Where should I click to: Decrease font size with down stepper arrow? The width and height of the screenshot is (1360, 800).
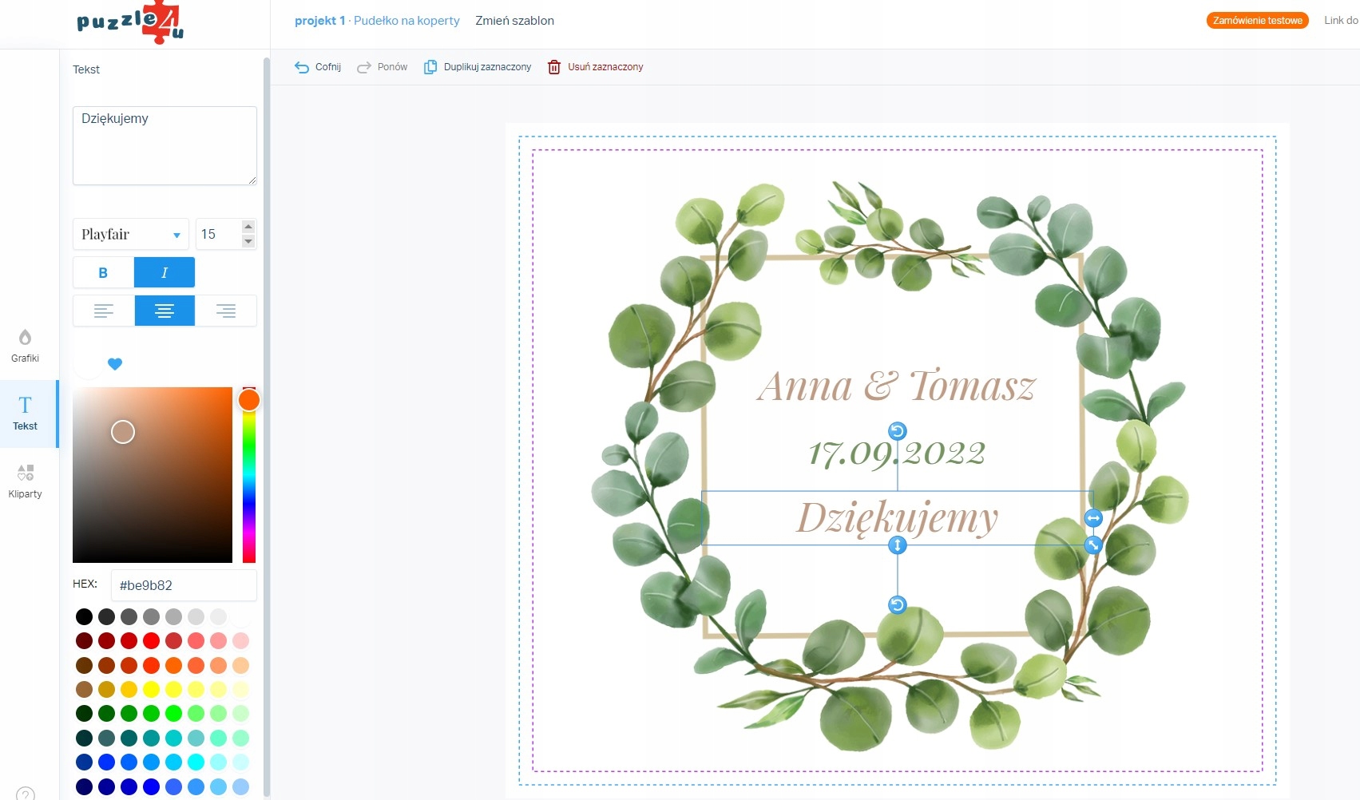pyautogui.click(x=248, y=241)
